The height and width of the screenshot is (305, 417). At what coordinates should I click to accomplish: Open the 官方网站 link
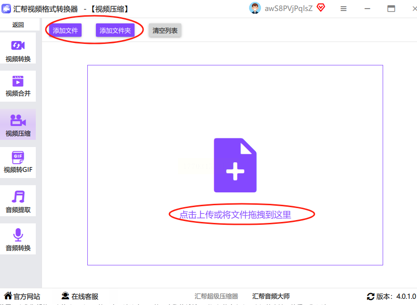pyautogui.click(x=27, y=296)
